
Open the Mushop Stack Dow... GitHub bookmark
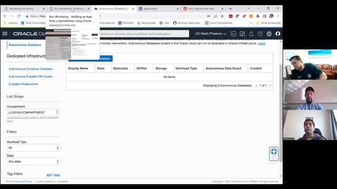187,23
